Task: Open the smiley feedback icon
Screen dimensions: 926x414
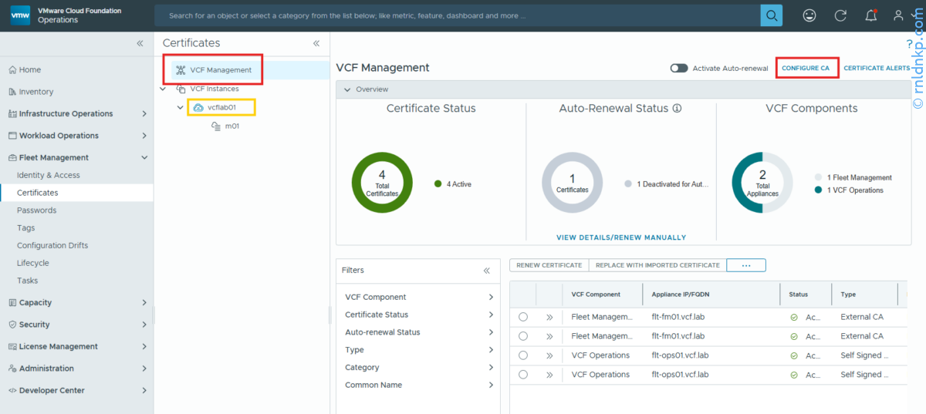Action: coord(809,15)
